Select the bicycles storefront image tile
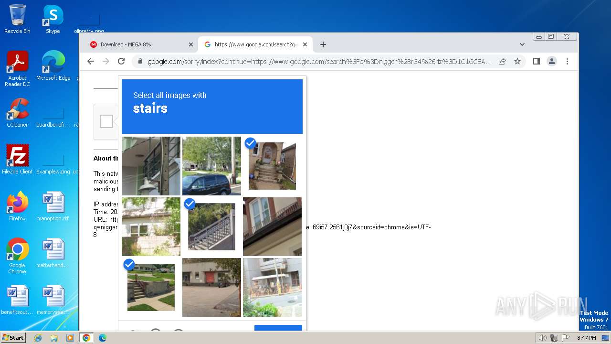This screenshot has width=611, height=344. coord(272,287)
